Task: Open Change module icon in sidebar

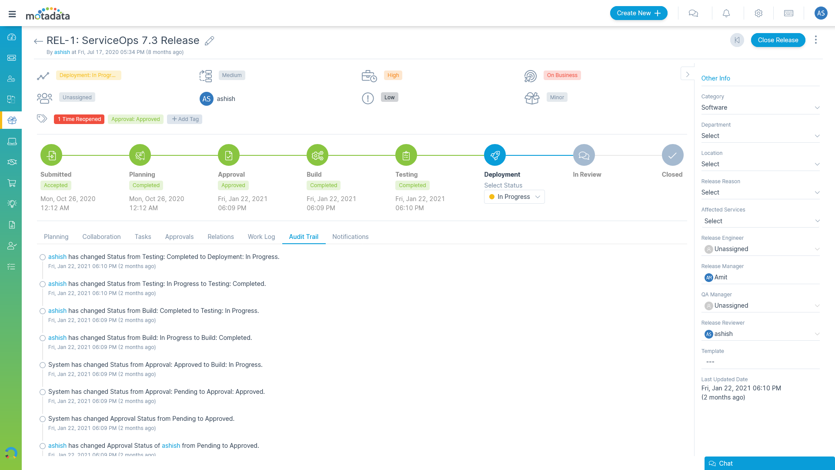Action: click(x=12, y=100)
